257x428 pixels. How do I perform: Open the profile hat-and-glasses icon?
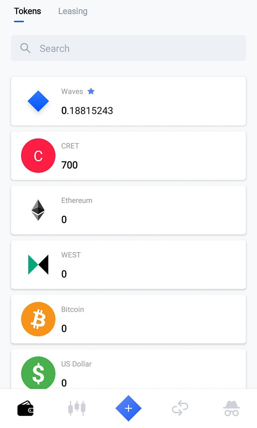point(232,408)
